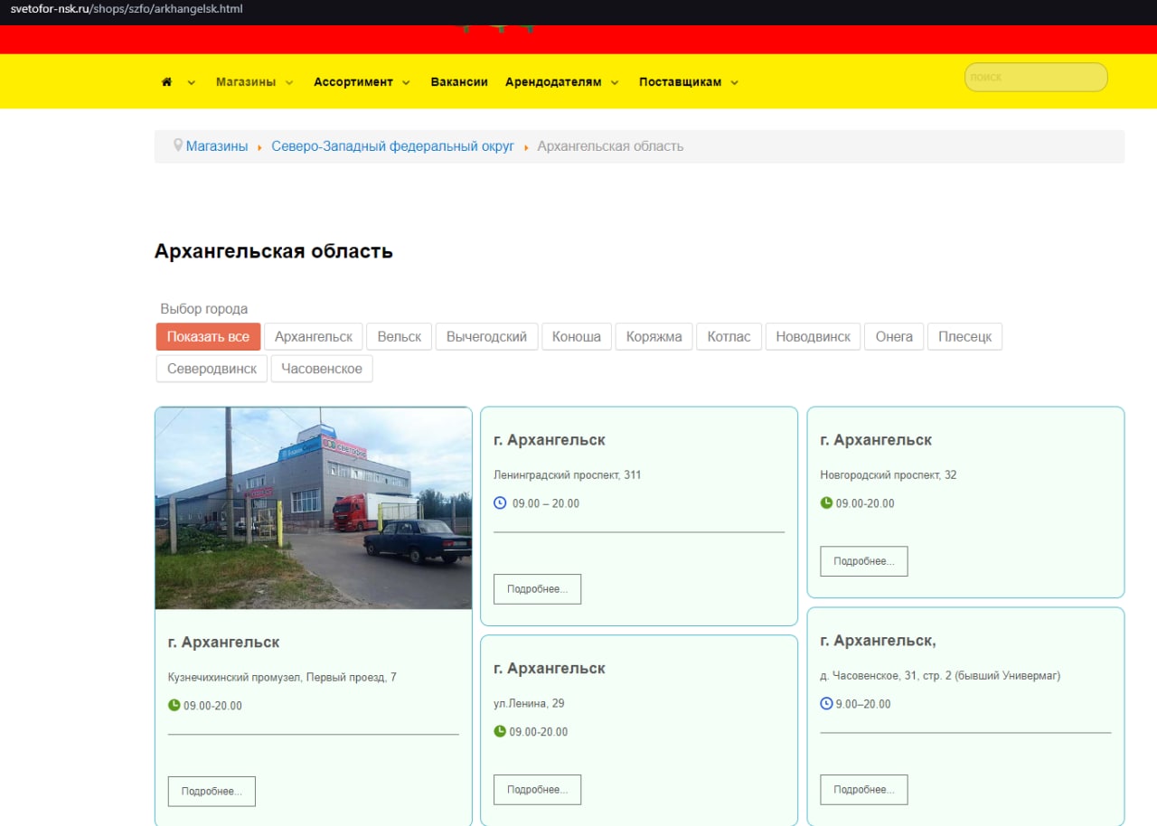Screen dimensions: 1157x826
Task: Select address Кузнечихинский промузел, Первый проезд, 7
Action: pos(282,677)
